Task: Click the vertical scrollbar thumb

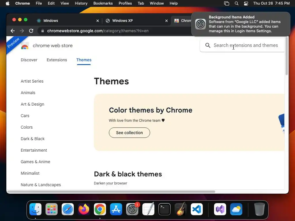Action: tap(287, 56)
